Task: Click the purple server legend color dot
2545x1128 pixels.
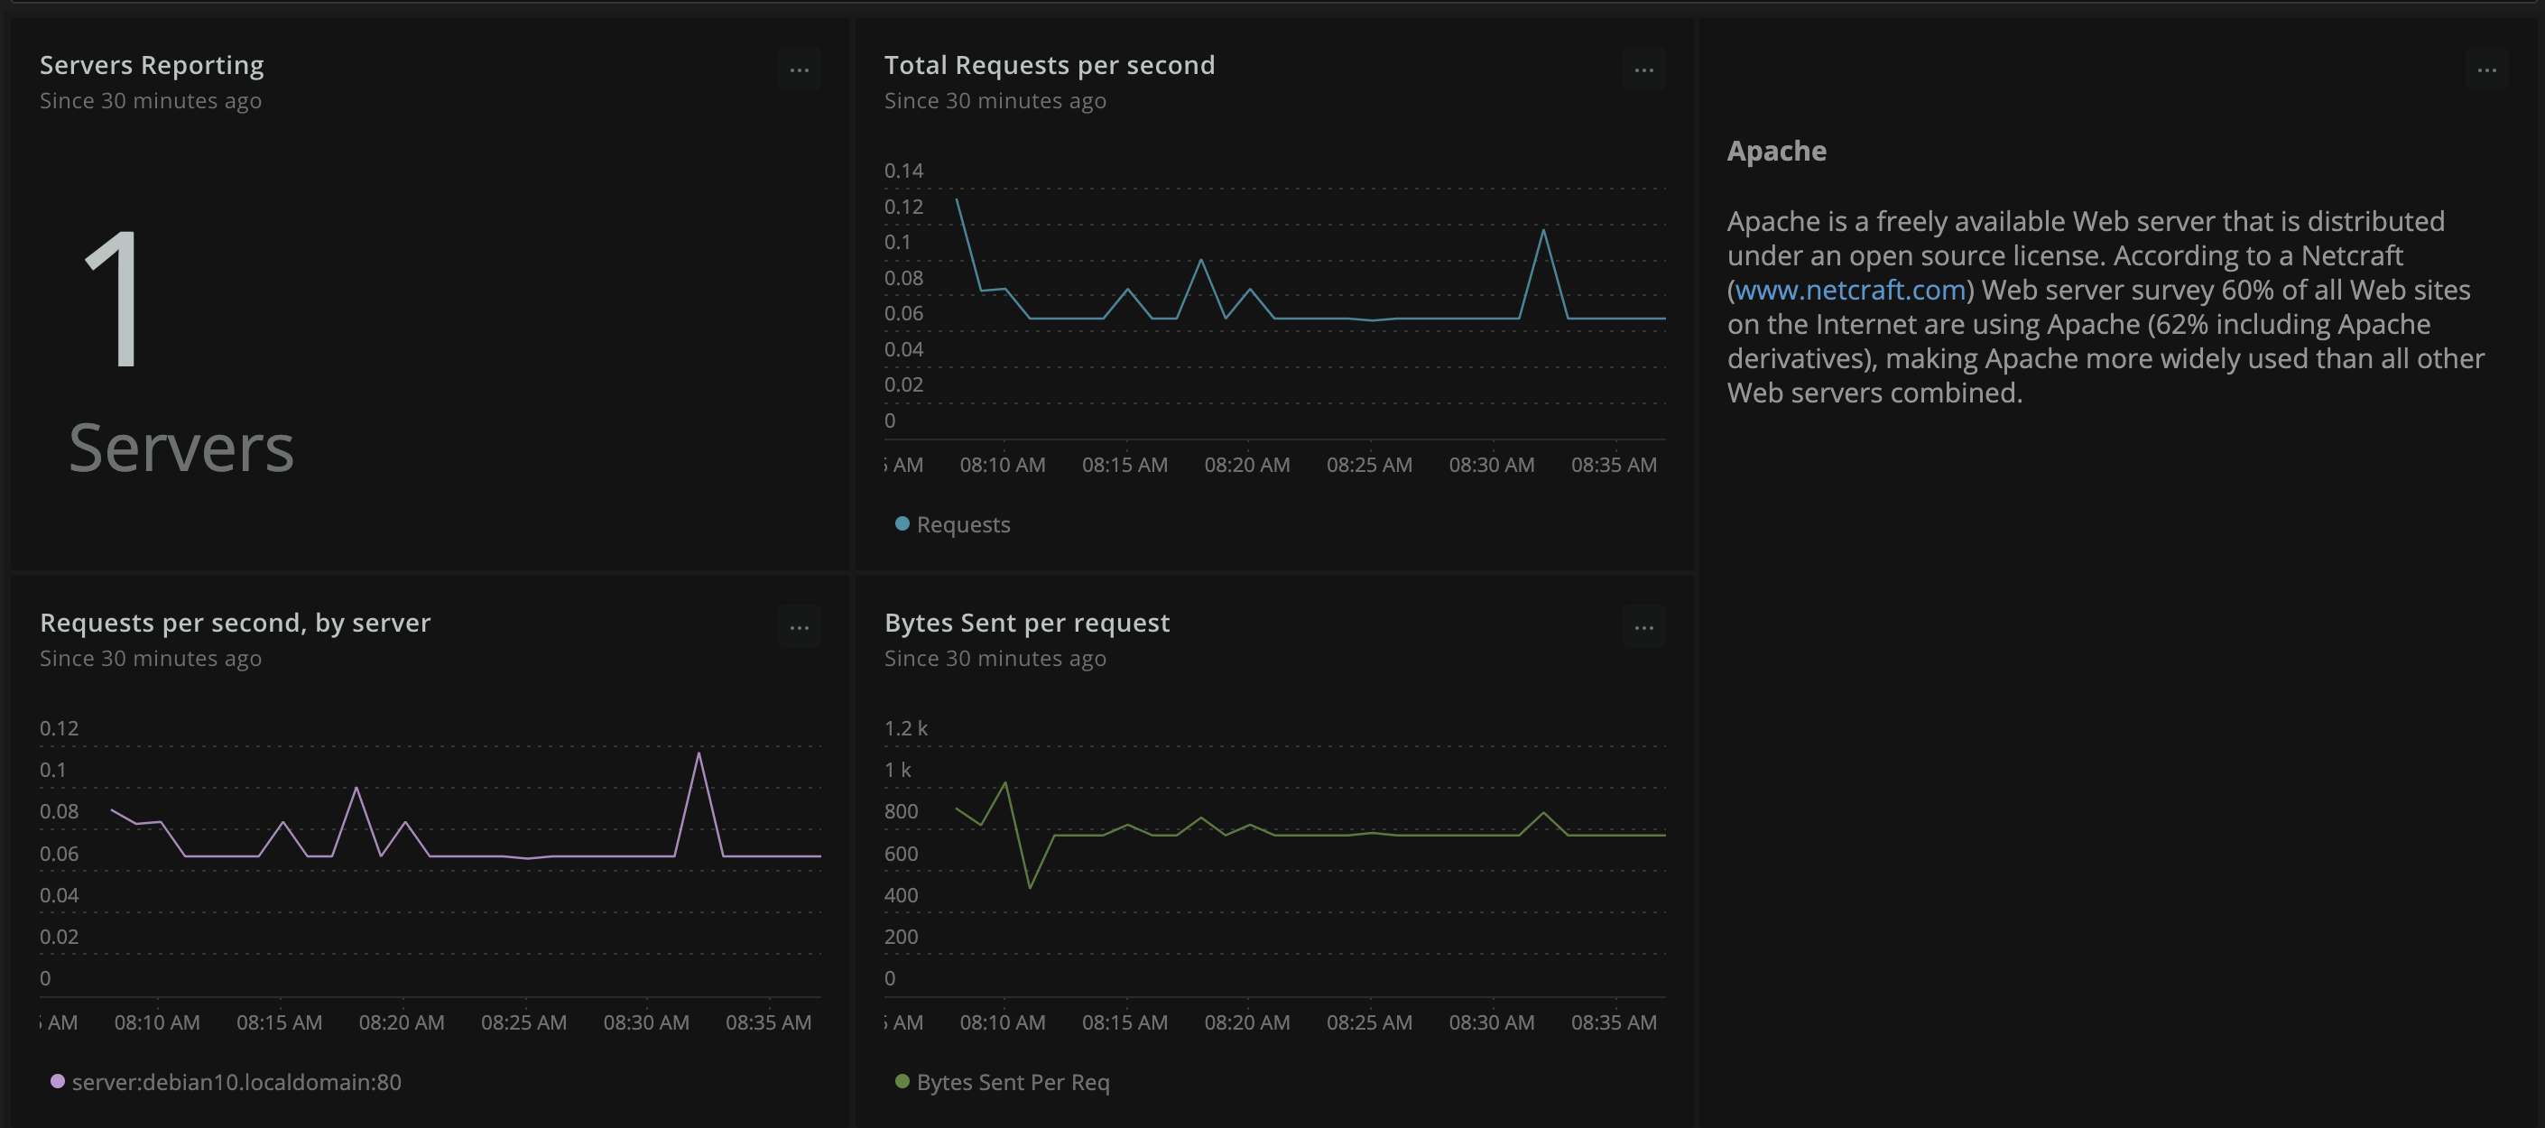Action: pos(57,1082)
